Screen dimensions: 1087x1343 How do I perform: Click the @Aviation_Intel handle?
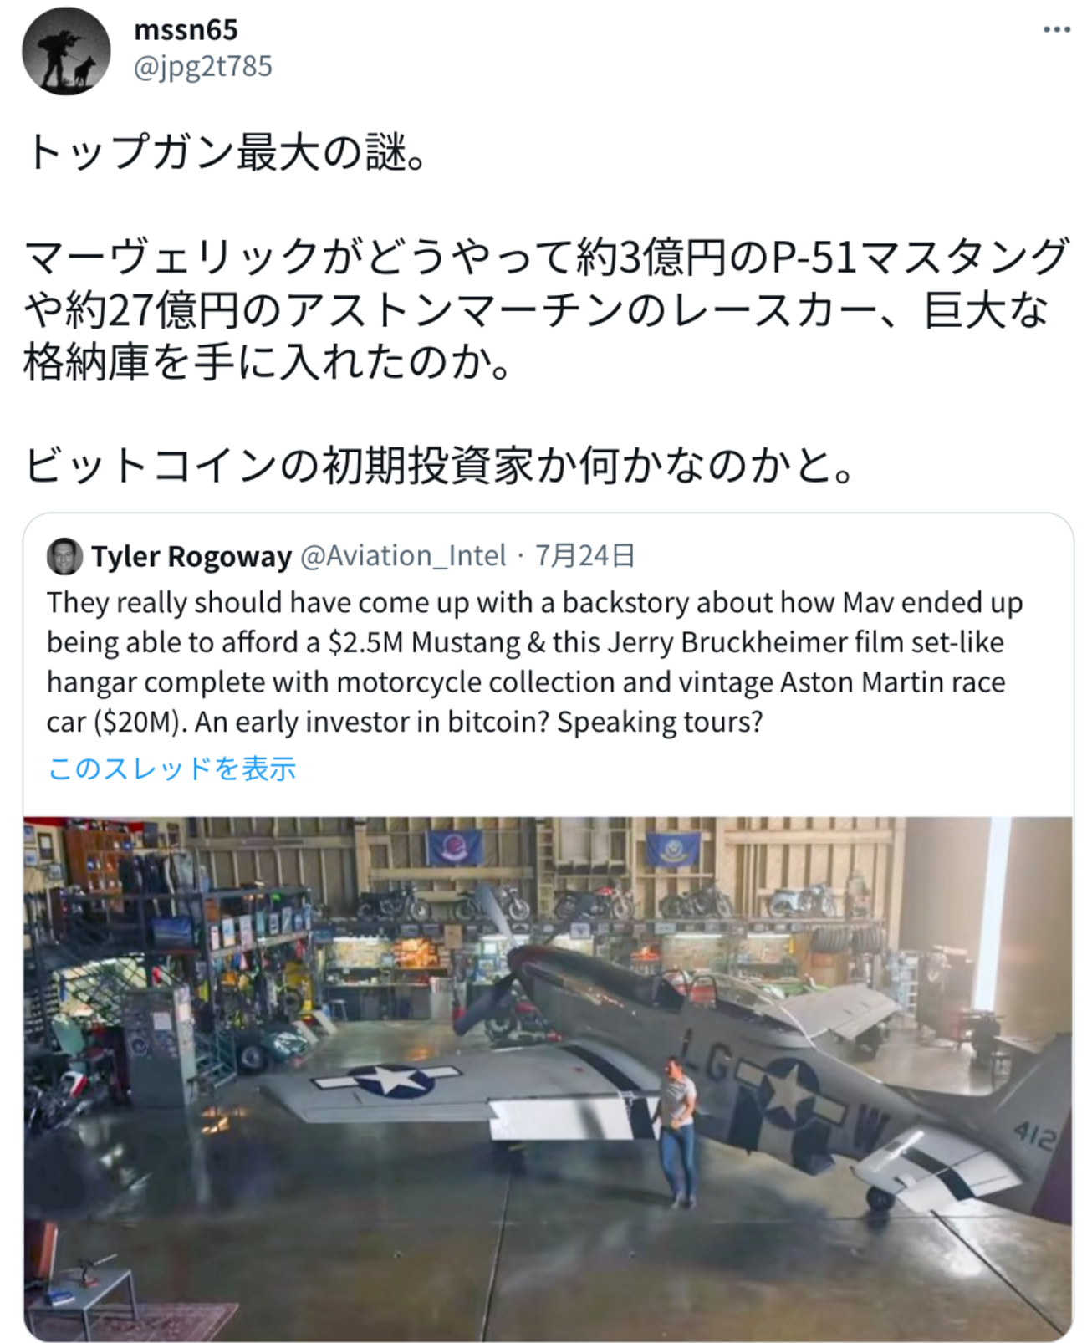point(403,556)
